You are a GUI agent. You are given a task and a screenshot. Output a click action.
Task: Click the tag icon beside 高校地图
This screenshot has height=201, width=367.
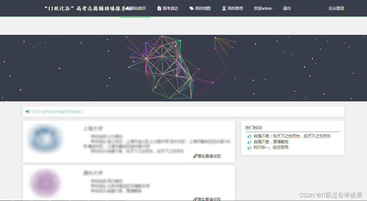tap(191, 9)
